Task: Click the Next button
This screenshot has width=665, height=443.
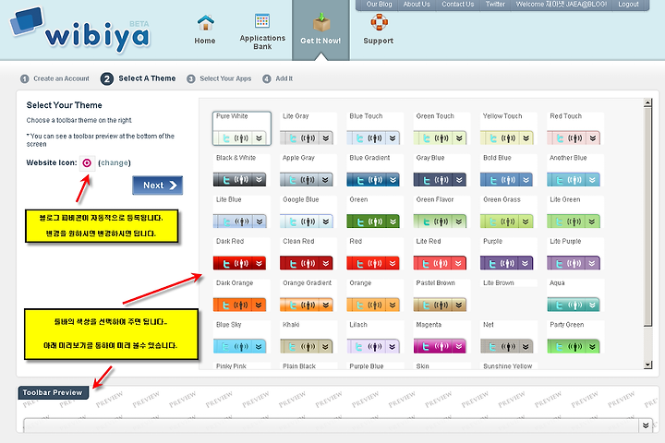Action: coord(158,186)
